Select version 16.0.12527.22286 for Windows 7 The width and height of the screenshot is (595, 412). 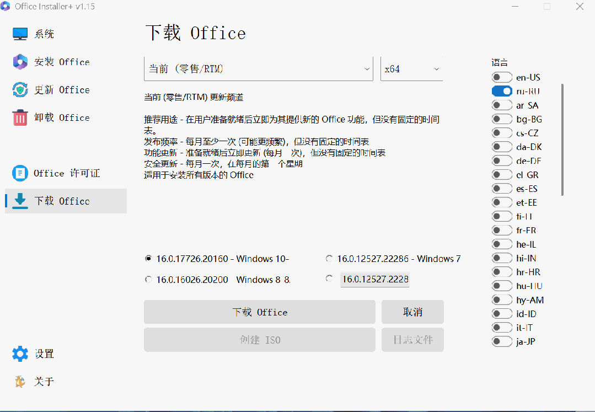329,259
